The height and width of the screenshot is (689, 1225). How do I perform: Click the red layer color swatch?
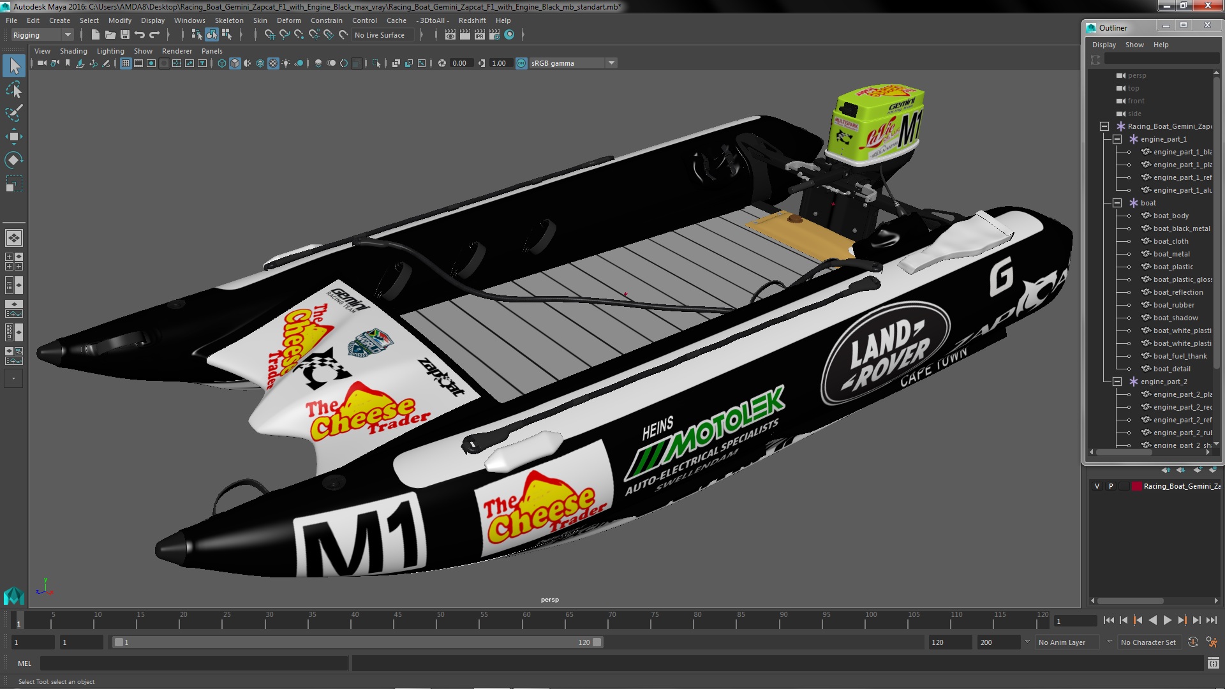(x=1136, y=486)
